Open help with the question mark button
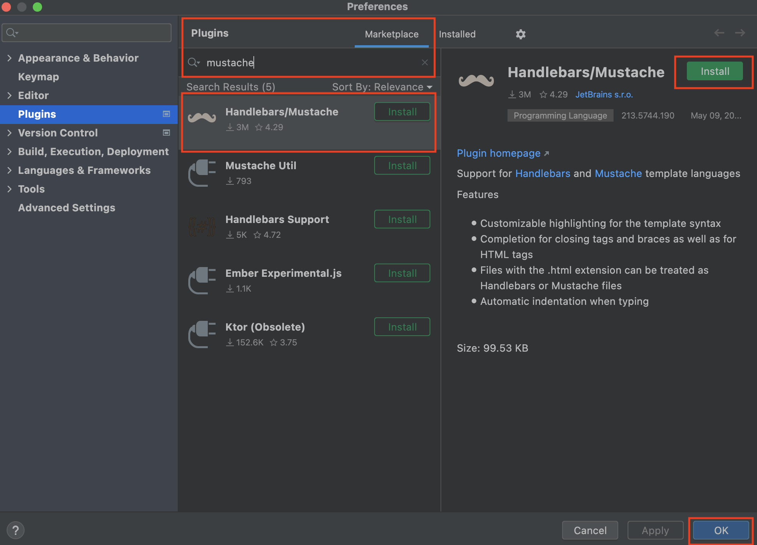757x545 pixels. [15, 530]
